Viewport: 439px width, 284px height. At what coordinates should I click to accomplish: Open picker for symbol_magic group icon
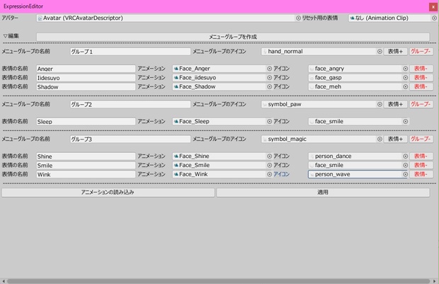(380, 139)
